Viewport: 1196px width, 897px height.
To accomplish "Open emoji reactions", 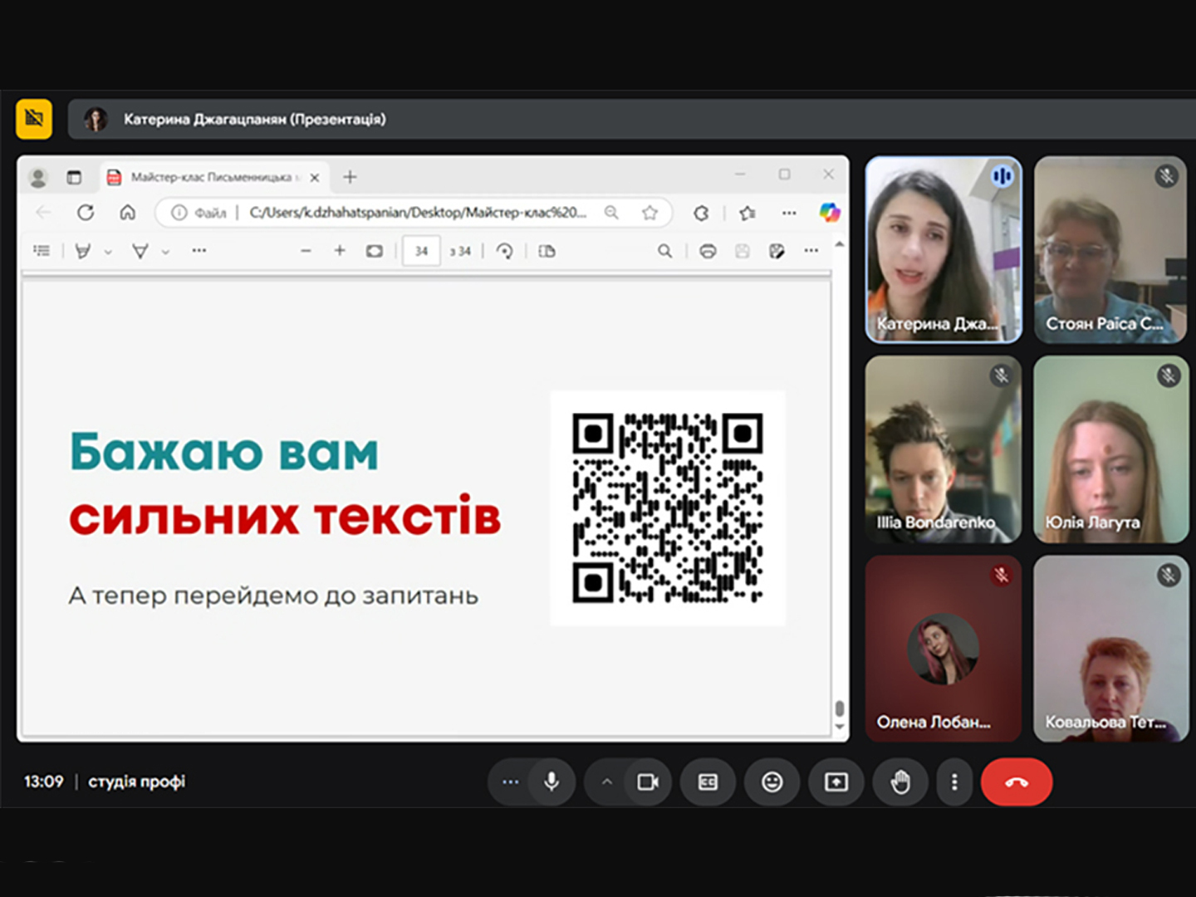I will [772, 782].
